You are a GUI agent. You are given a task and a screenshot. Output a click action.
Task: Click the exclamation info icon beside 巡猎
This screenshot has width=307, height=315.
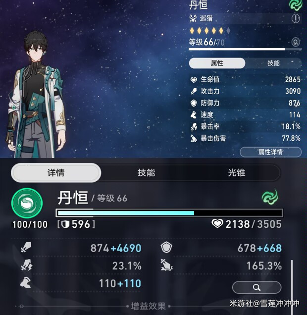pyautogui.click(x=295, y=18)
